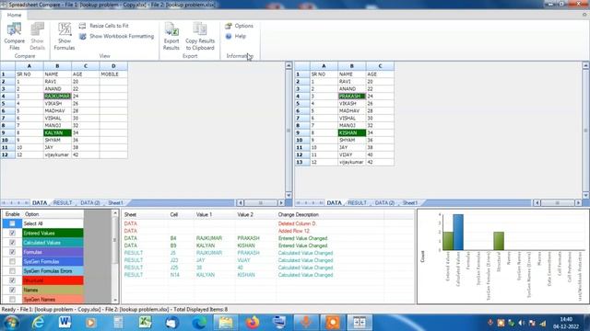Uncheck the Calculated Values option
This screenshot has width=590, height=331.
click(x=12, y=243)
